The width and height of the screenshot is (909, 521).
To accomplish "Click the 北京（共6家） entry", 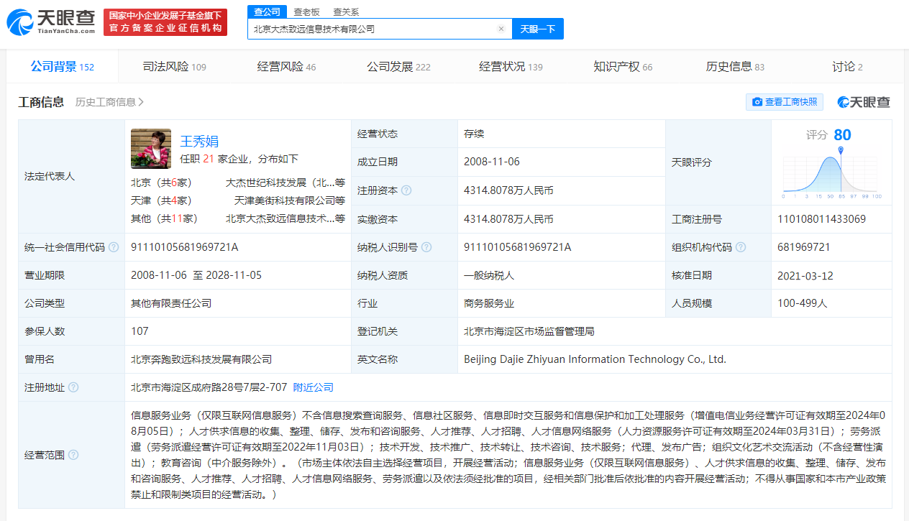I will click(162, 183).
